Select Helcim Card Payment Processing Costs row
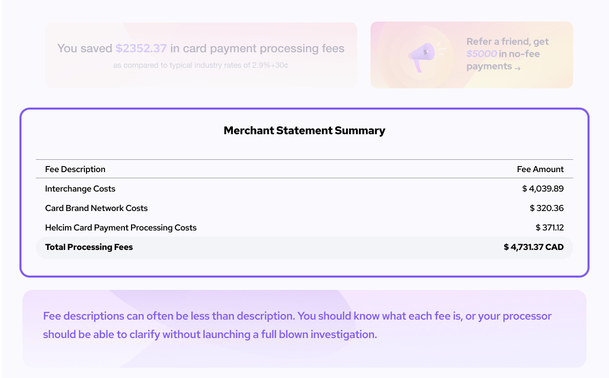This screenshot has height=378, width=609. (x=304, y=227)
